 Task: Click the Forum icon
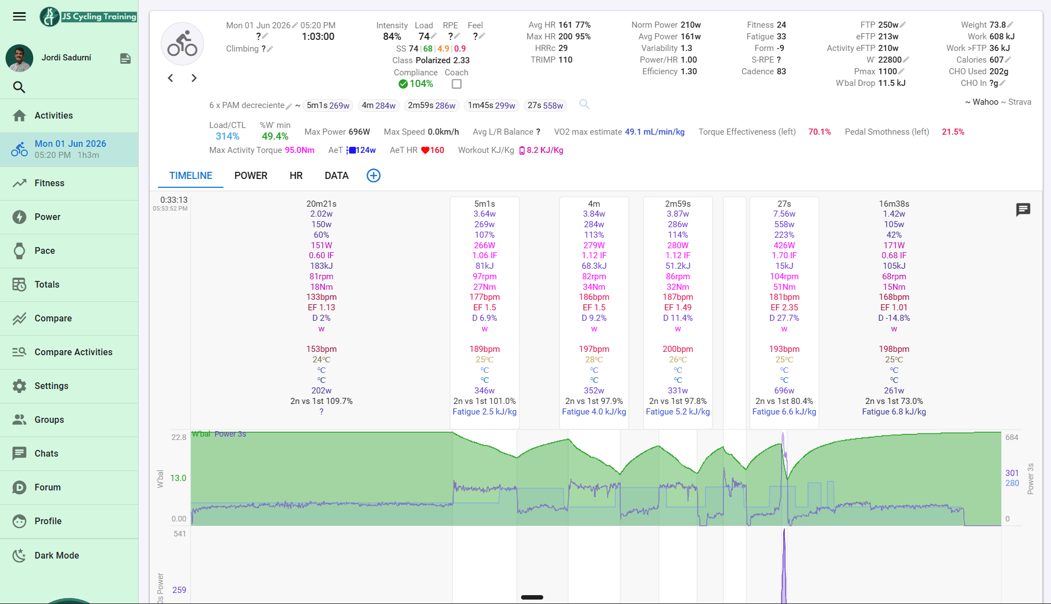(19, 487)
